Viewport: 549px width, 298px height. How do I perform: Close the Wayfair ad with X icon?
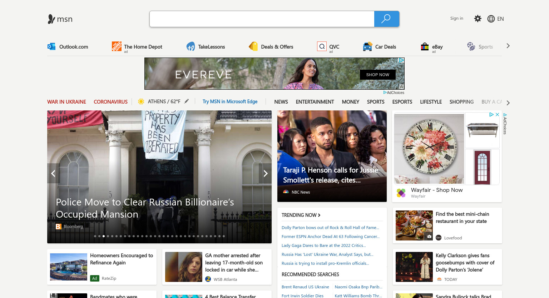497,114
